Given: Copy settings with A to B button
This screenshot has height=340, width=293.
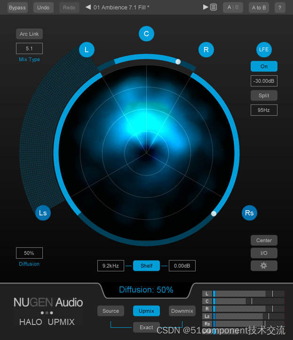Looking at the screenshot, I should click(x=259, y=8).
